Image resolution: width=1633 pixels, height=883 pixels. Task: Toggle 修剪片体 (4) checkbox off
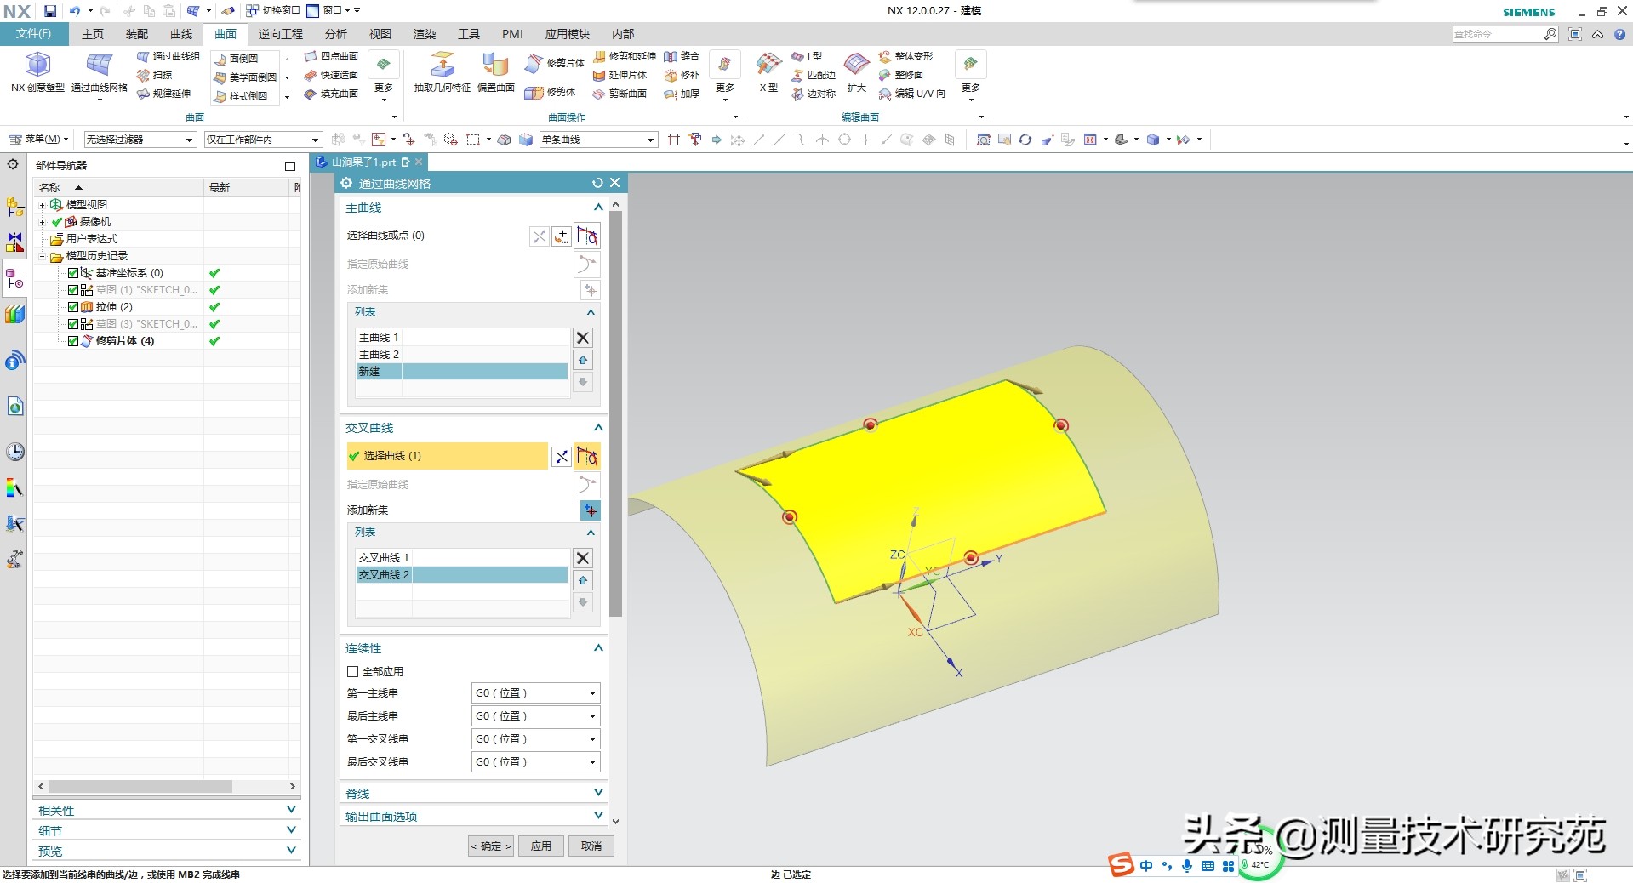point(72,340)
